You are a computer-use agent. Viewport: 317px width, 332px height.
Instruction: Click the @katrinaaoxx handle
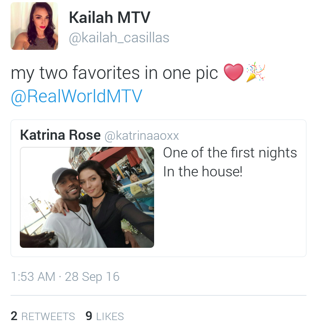click(142, 136)
